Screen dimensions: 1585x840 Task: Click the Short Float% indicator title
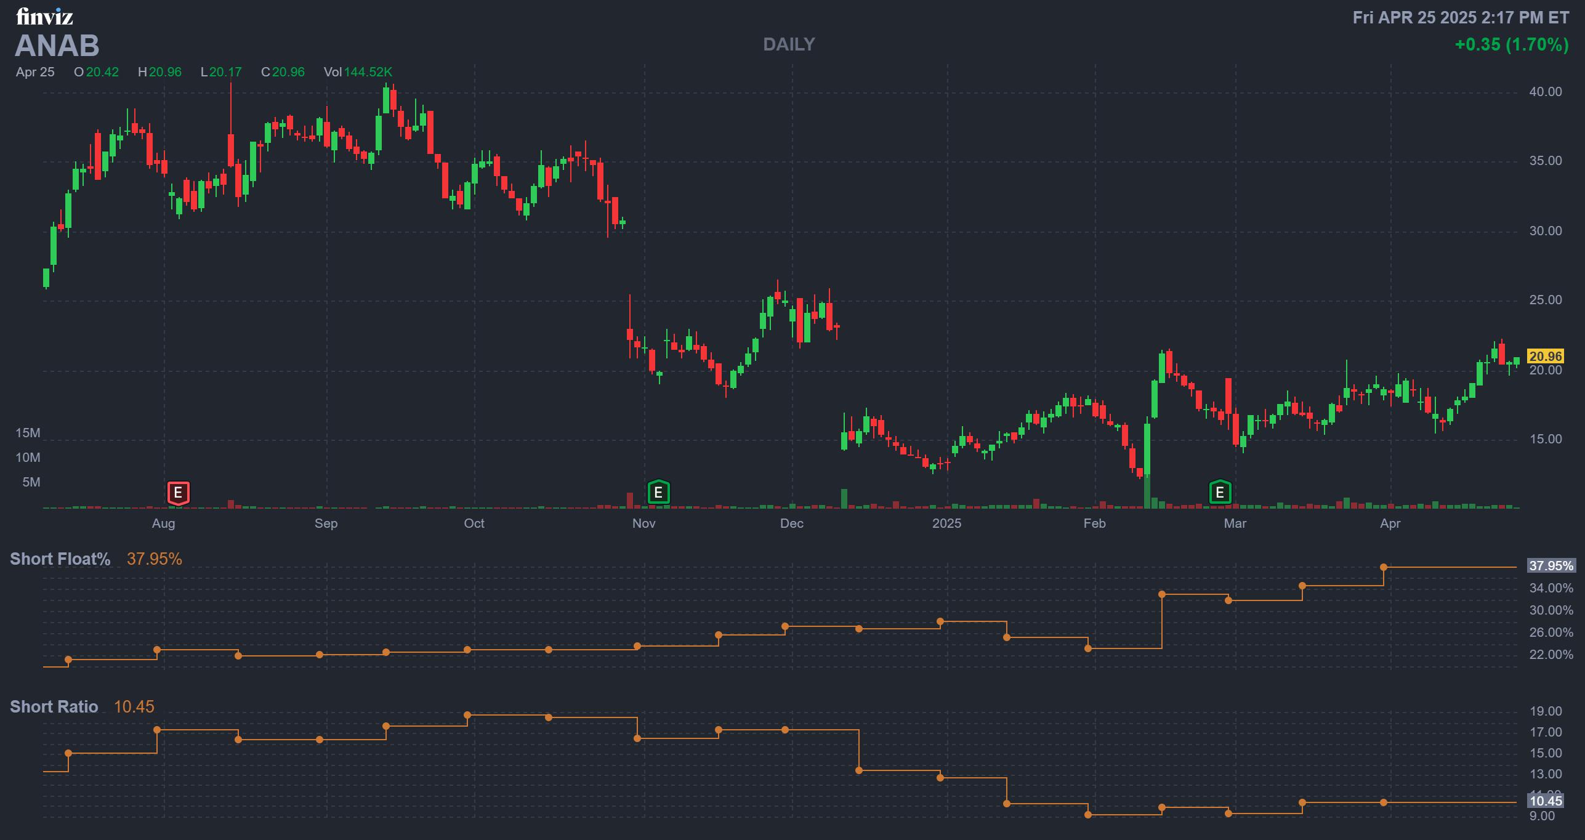60,559
